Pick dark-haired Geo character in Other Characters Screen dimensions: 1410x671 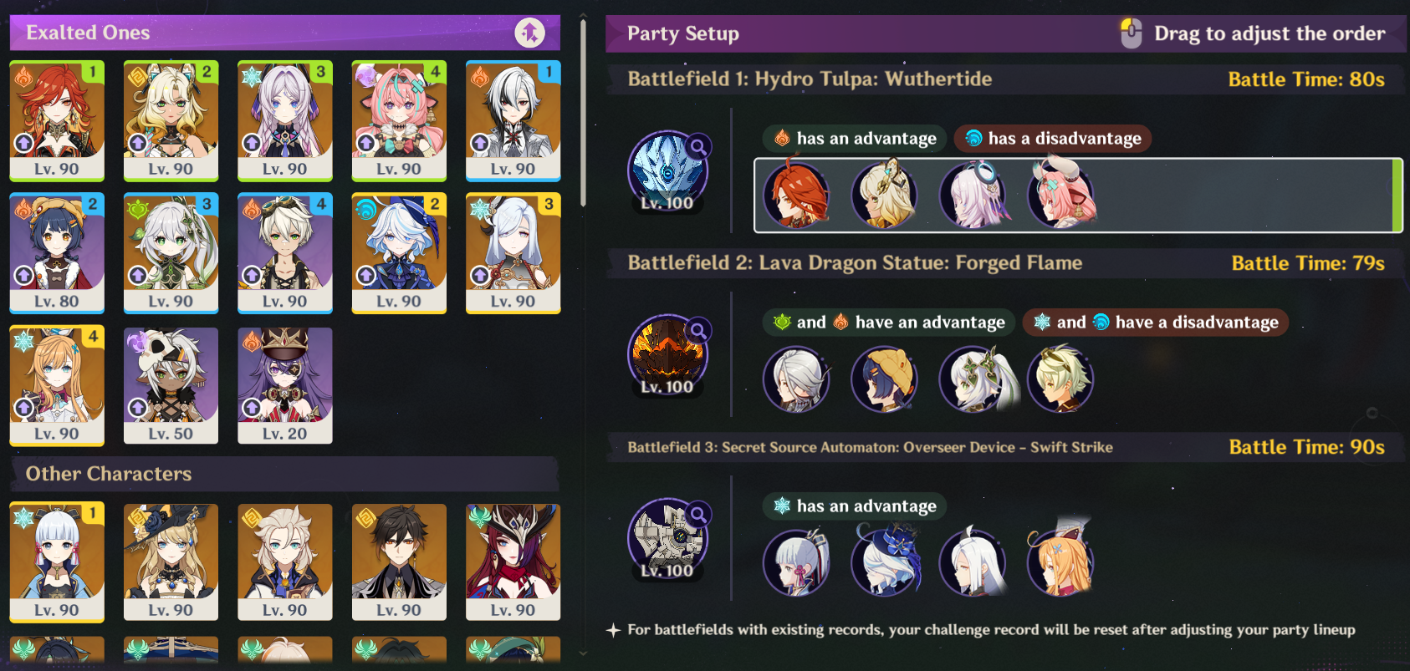click(x=399, y=562)
